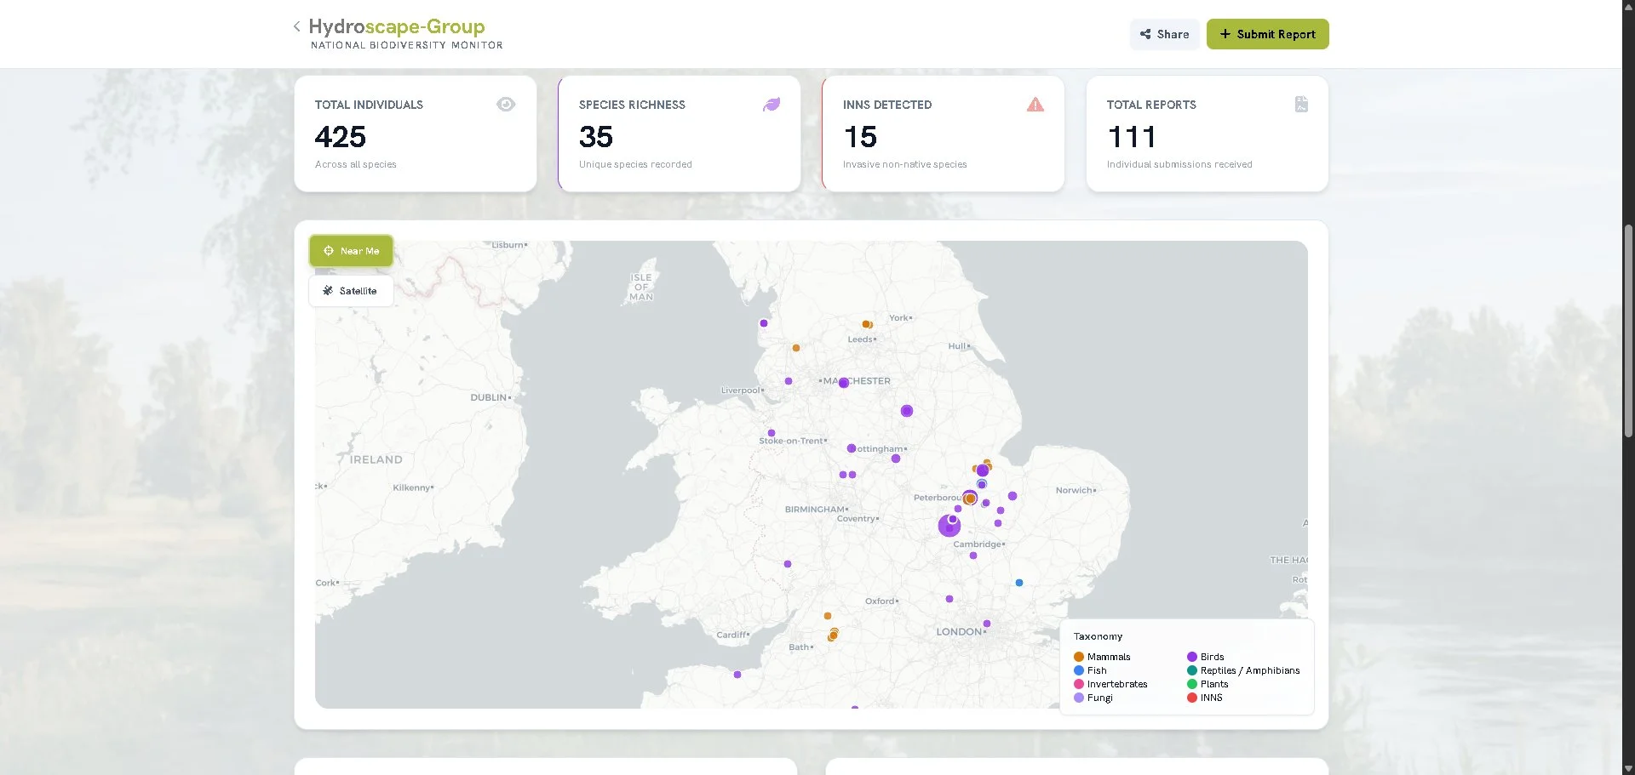The image size is (1635, 775).
Task: Click the share icon next to Share label
Action: 1145,34
